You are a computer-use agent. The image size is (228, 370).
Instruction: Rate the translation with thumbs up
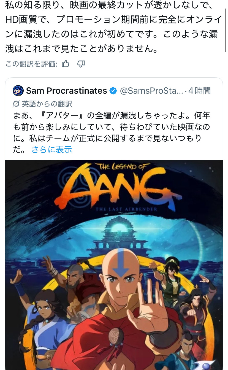pos(66,64)
